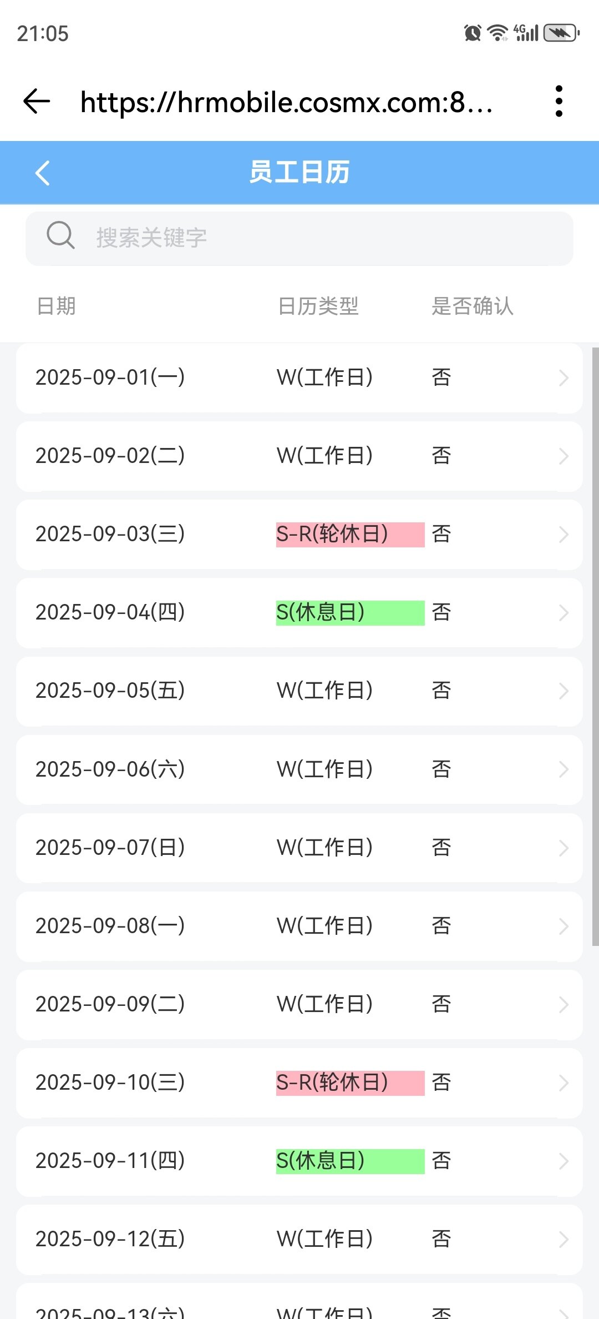Expand the 2025-09-08 row chevron

tap(564, 927)
